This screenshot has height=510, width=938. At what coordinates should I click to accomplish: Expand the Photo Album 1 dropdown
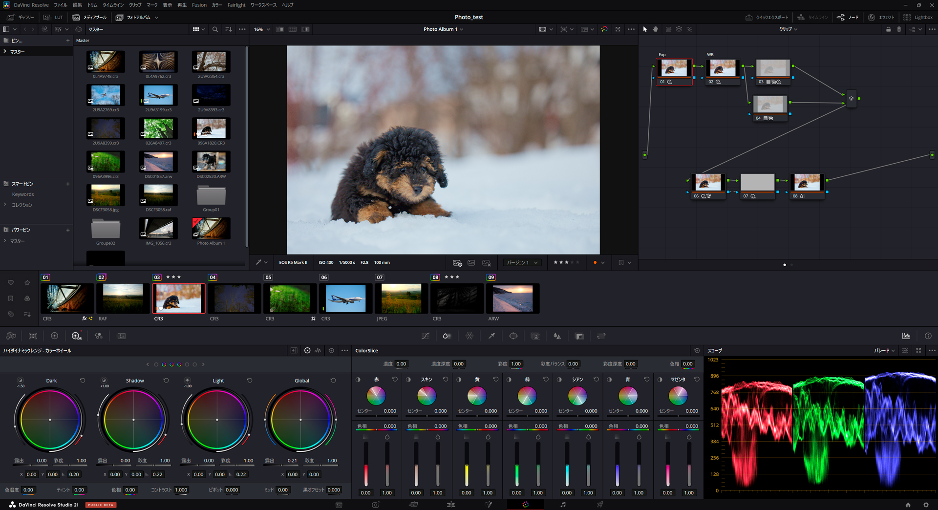443,29
